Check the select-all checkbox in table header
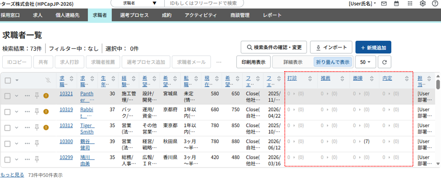 pos(8,80)
